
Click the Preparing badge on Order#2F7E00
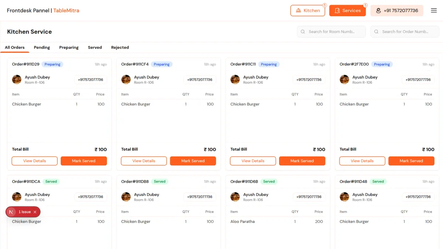tap(382, 64)
